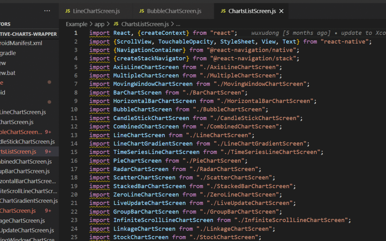Click the HorizontalBarChartScreen import name
Screen dimensions: 386x241
point(155,101)
